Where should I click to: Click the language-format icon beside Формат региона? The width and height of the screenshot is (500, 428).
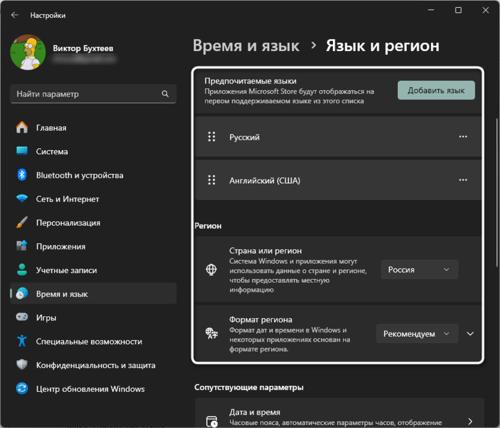pos(212,333)
